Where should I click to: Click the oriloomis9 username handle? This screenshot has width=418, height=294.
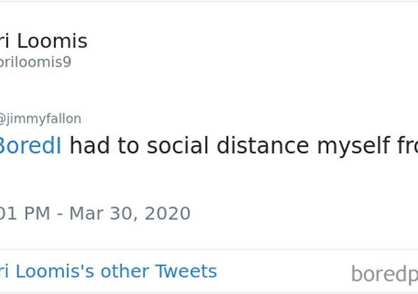coord(35,62)
